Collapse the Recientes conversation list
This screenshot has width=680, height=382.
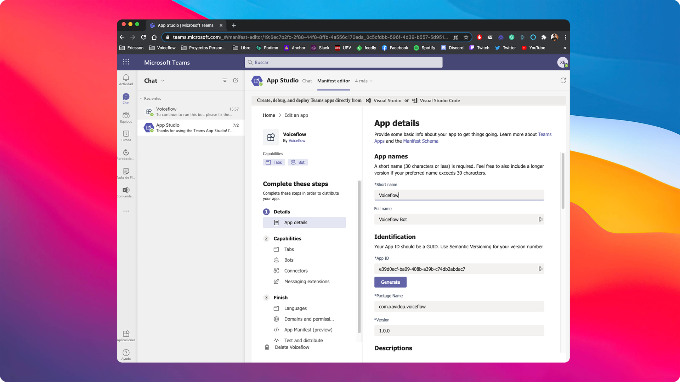point(140,98)
